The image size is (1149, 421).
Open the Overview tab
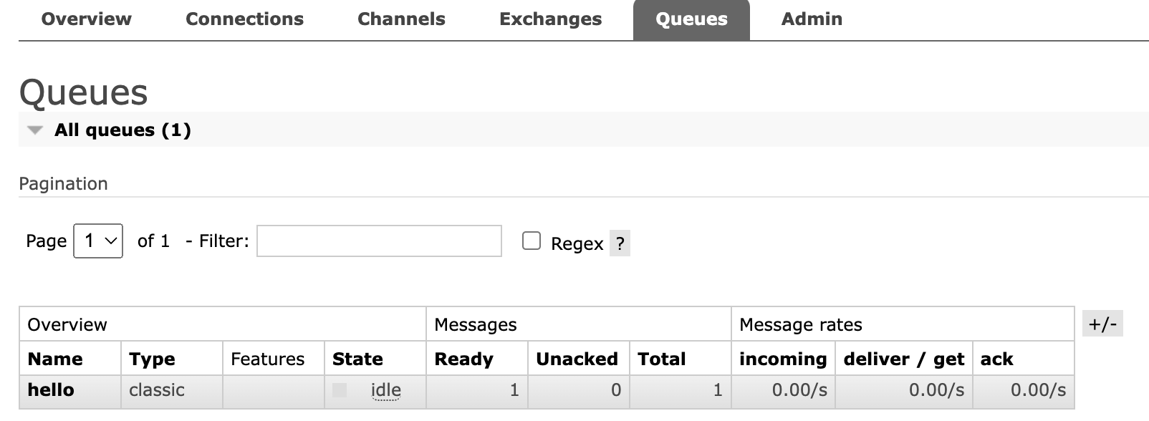coord(86,19)
